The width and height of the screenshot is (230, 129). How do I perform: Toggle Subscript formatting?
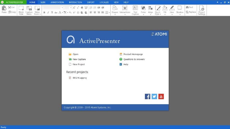70,13
